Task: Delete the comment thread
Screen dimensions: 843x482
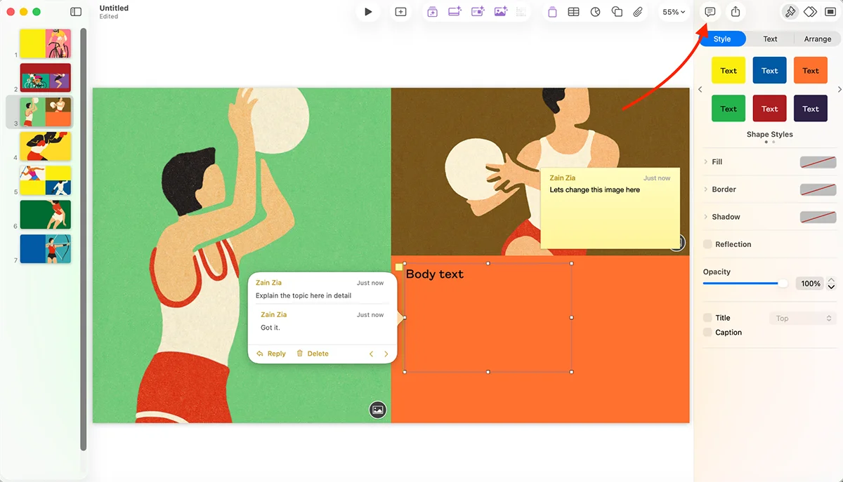Action: pyautogui.click(x=313, y=354)
